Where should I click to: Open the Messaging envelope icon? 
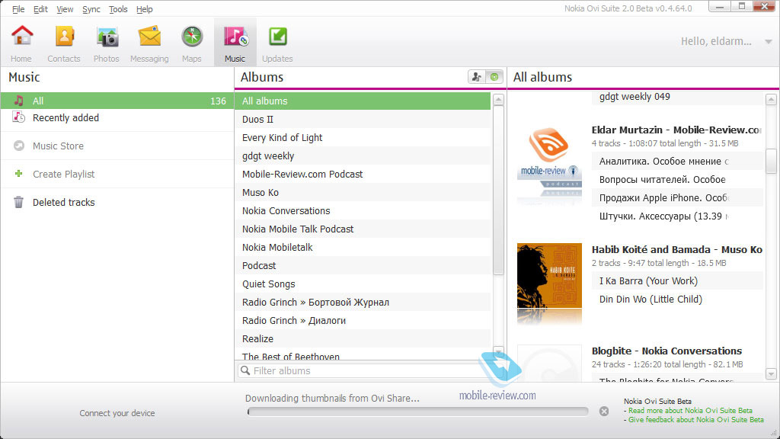149,37
